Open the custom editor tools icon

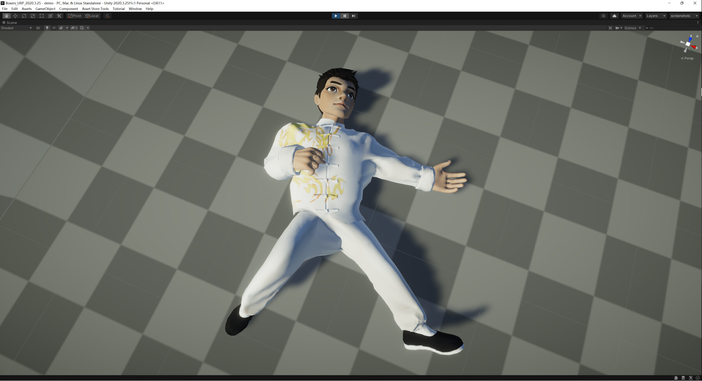click(x=59, y=16)
